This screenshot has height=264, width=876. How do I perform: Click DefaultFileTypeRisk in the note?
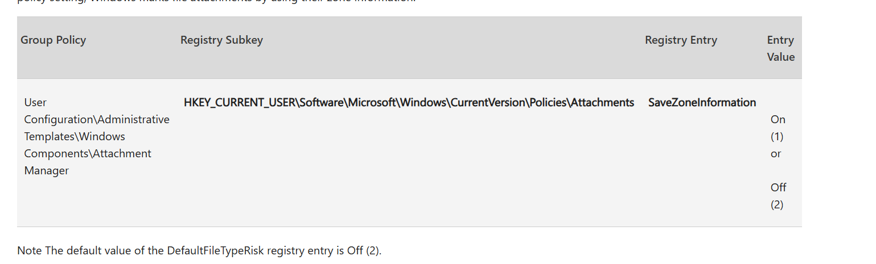click(x=216, y=250)
